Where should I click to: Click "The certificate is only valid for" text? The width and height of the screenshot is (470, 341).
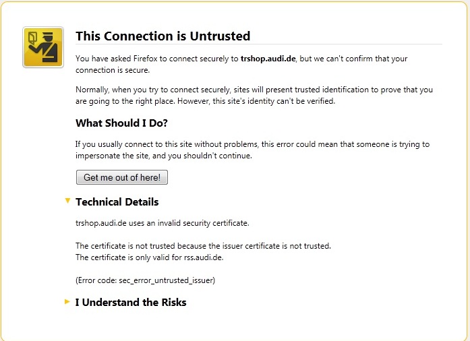[129, 257]
